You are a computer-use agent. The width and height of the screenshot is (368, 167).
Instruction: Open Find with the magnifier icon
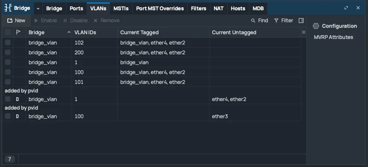[x=253, y=21]
